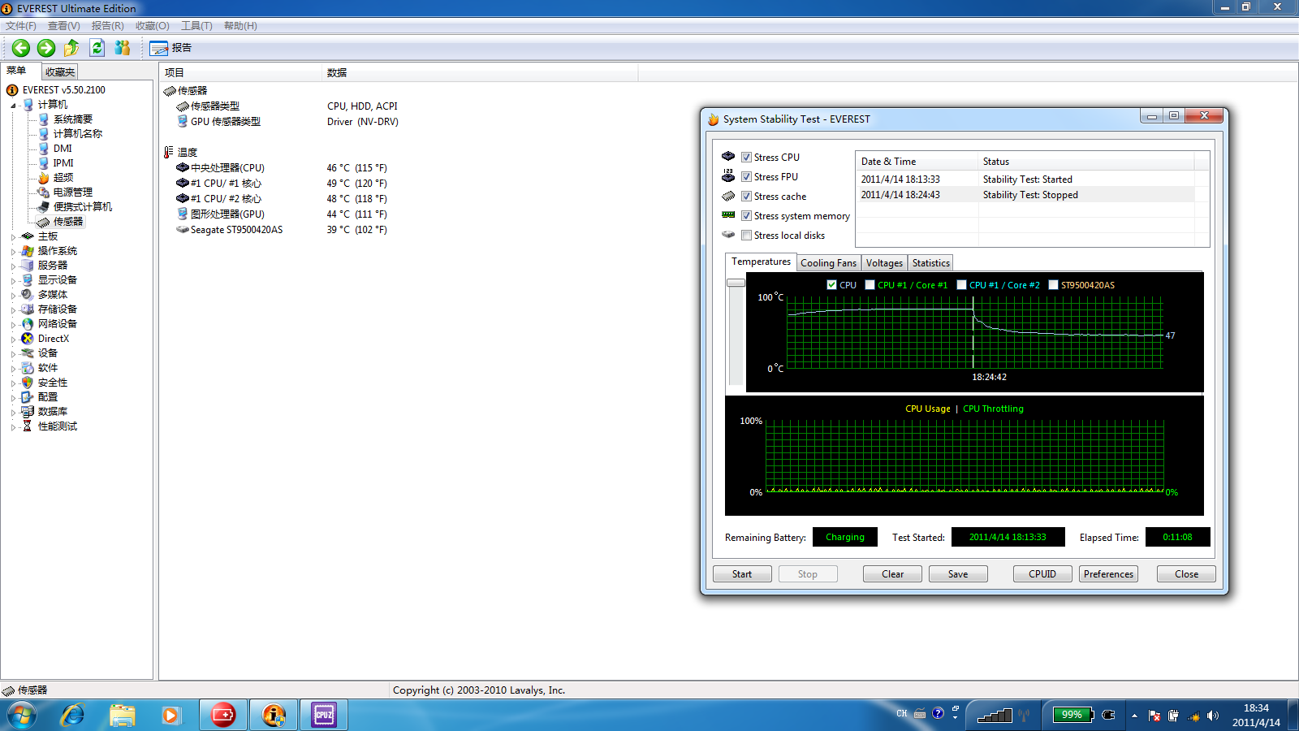Screen dimensions: 1299x731
Task: Uncheck the Stress cache checkbox
Action: (746, 197)
